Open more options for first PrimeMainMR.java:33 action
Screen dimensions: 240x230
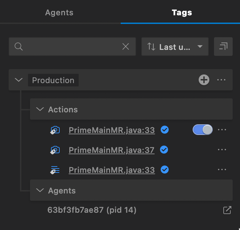coord(222,130)
